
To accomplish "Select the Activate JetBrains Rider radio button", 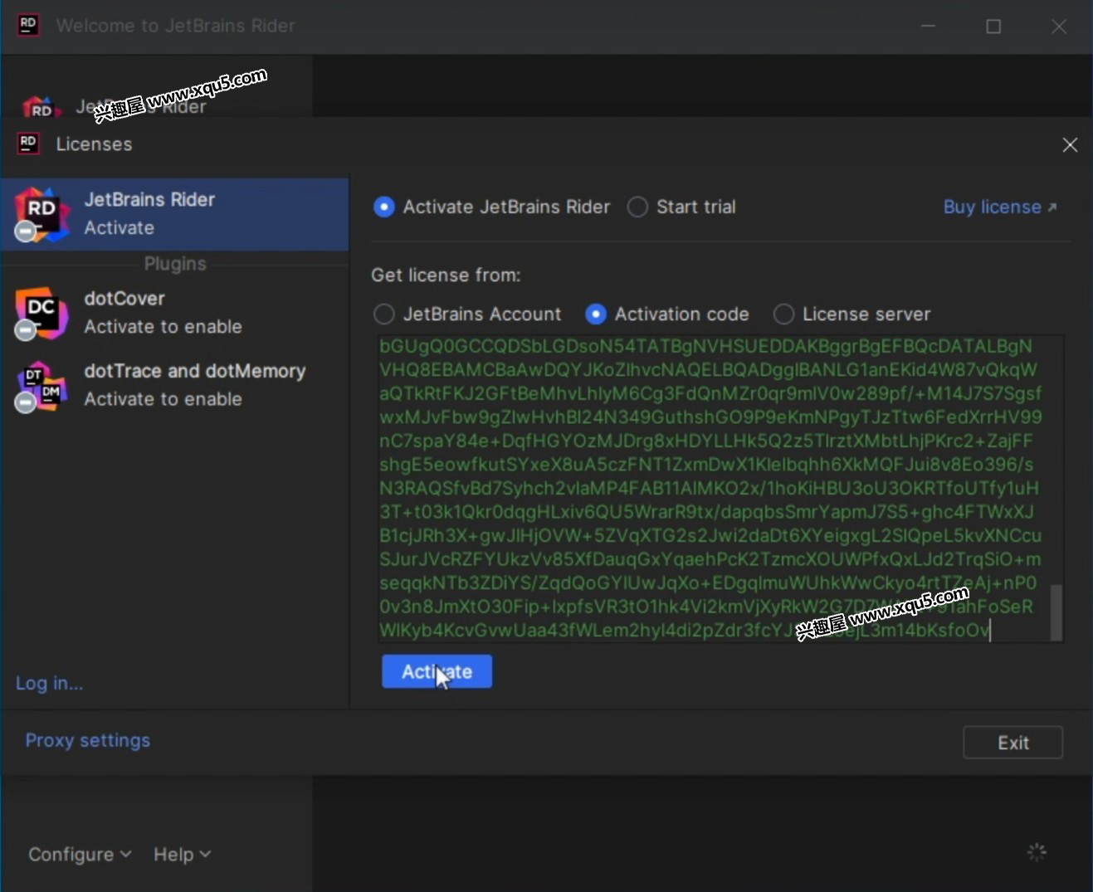I will click(384, 207).
